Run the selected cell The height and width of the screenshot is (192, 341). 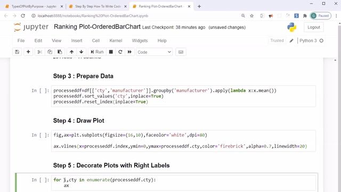[x=97, y=52]
